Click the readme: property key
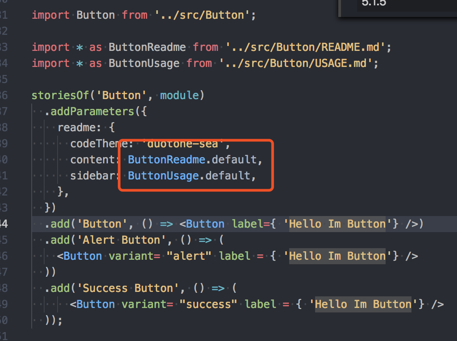This screenshot has height=341, width=457. tap(79, 128)
